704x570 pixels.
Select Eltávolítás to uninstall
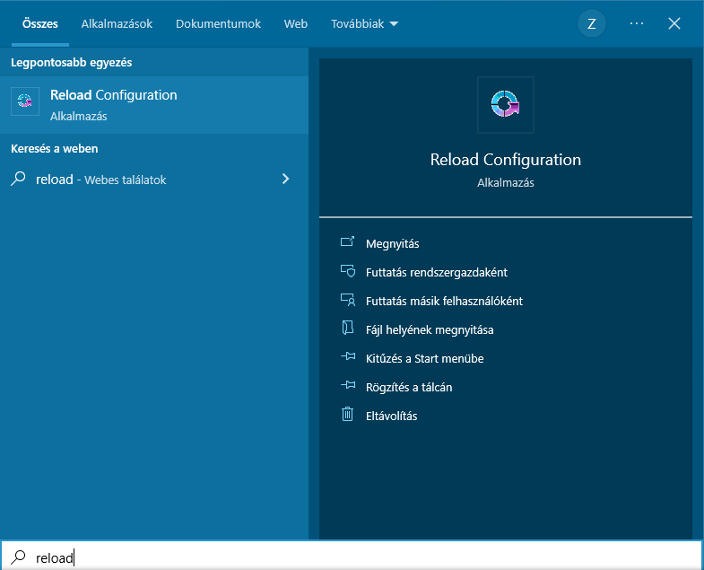[392, 417]
